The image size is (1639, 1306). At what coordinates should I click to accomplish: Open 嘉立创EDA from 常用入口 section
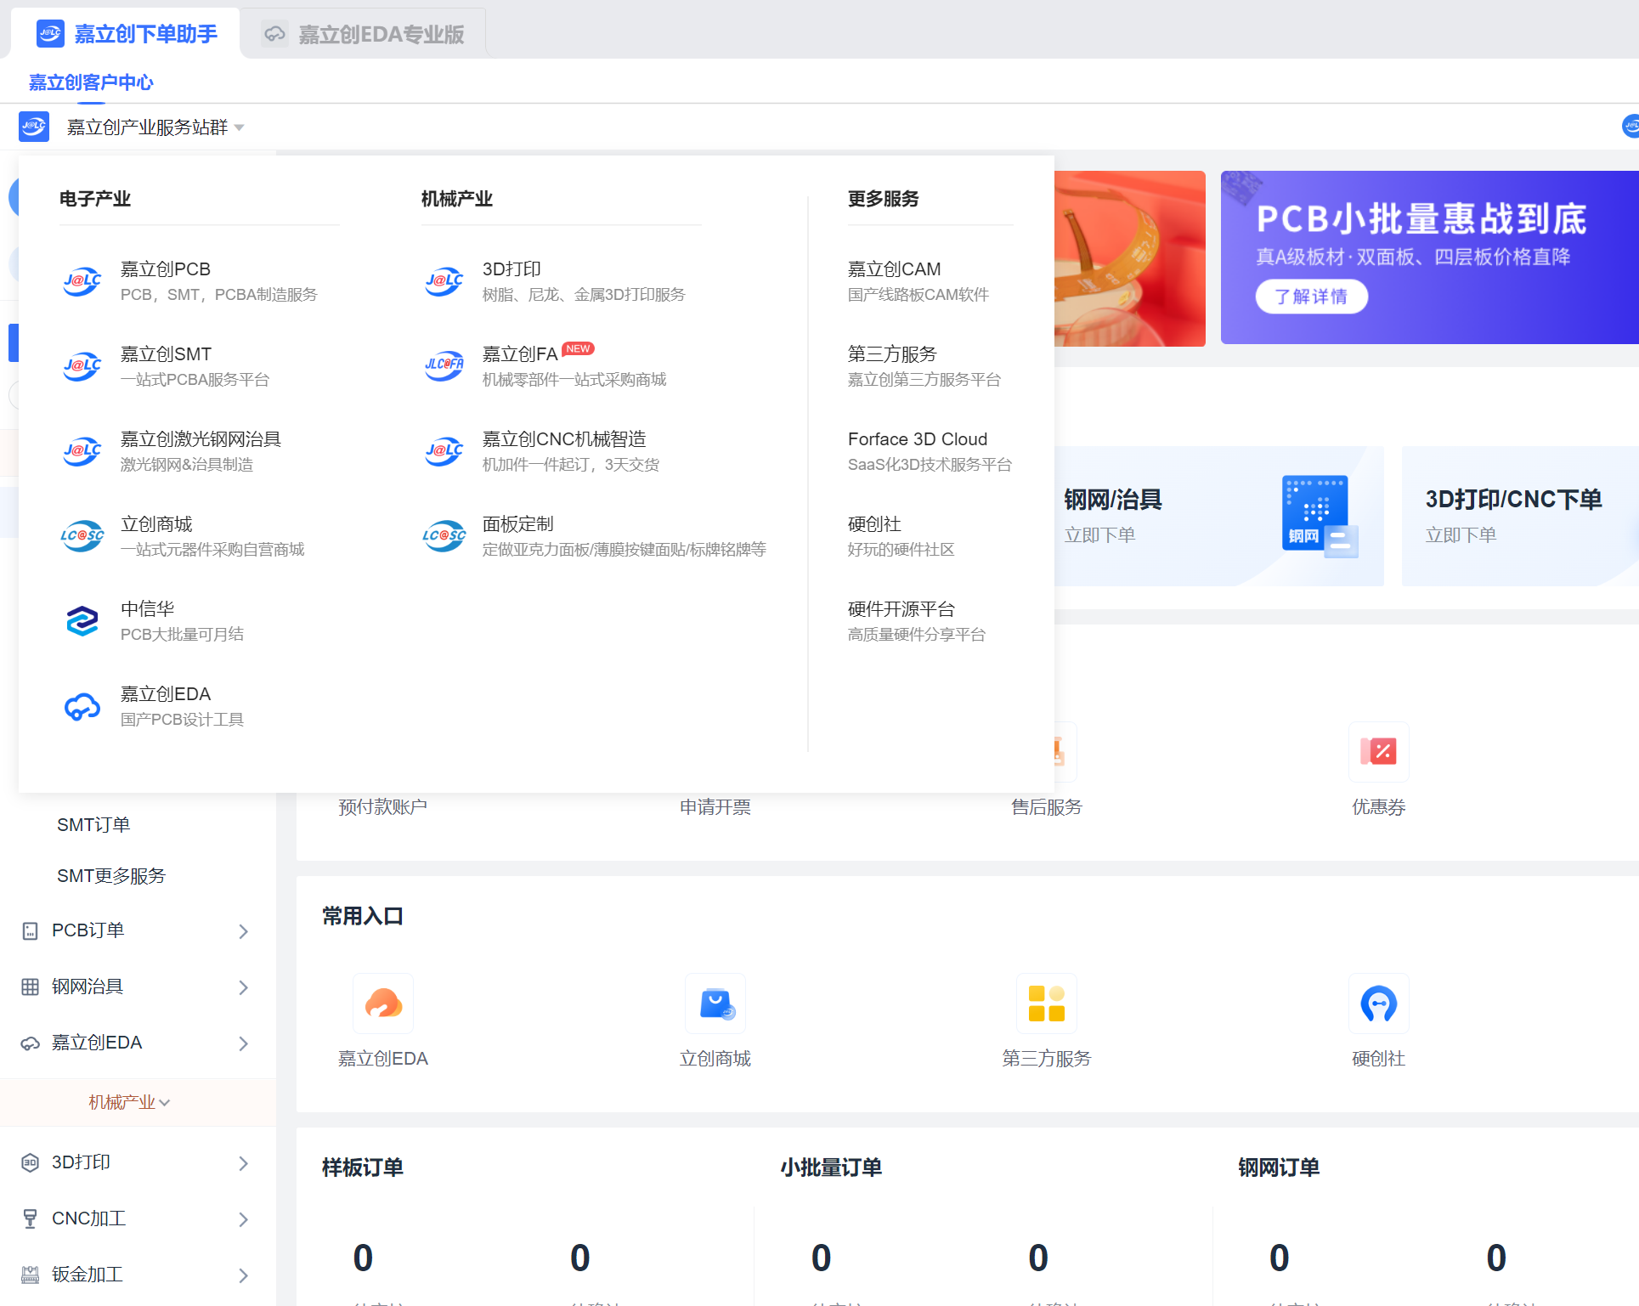point(383,1004)
